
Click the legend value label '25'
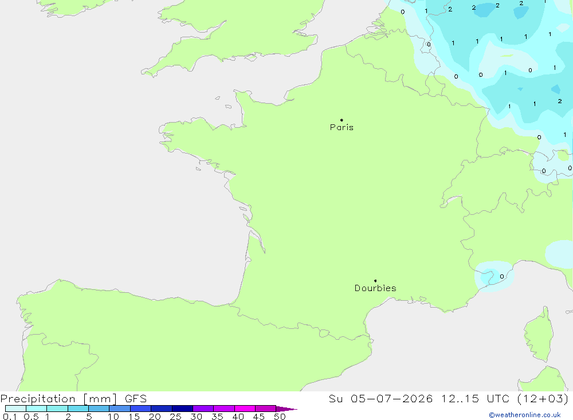175,417
